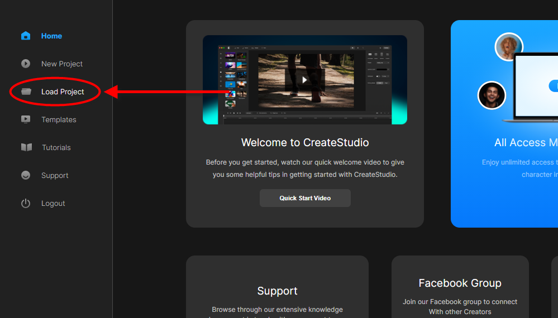Click the Templates screen icon
The image size is (558, 318).
pyautogui.click(x=26, y=119)
